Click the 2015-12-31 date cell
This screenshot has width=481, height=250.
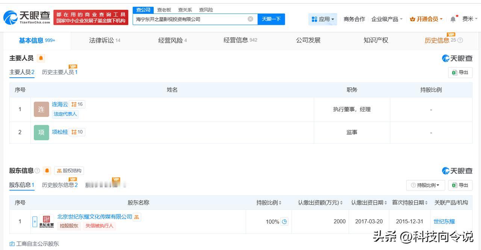410,221
